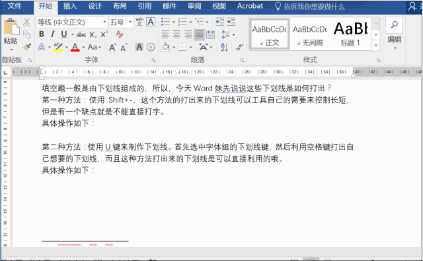This screenshot has height=261, width=423.
Task: Open the font name combo box
Action: point(72,22)
